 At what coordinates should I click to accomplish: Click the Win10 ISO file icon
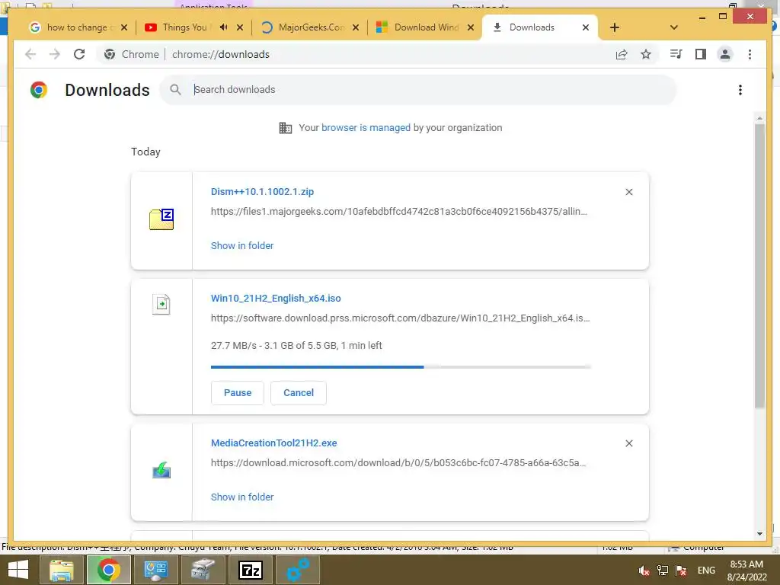[x=161, y=304]
